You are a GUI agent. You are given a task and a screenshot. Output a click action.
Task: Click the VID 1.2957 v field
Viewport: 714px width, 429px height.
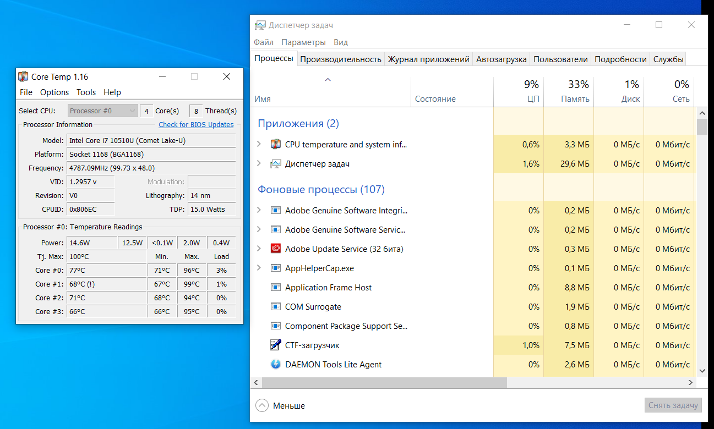pyautogui.click(x=91, y=182)
